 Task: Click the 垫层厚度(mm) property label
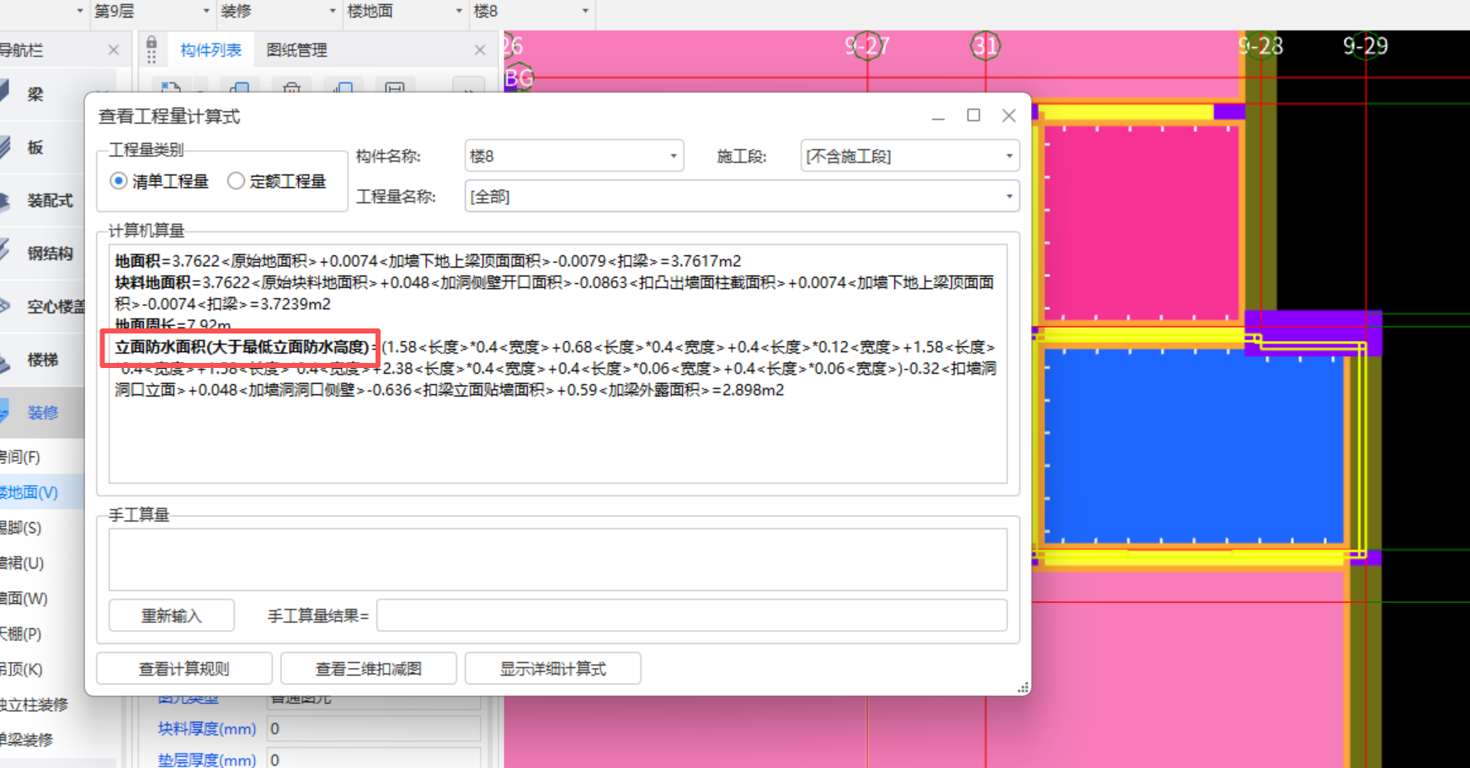[207, 760]
